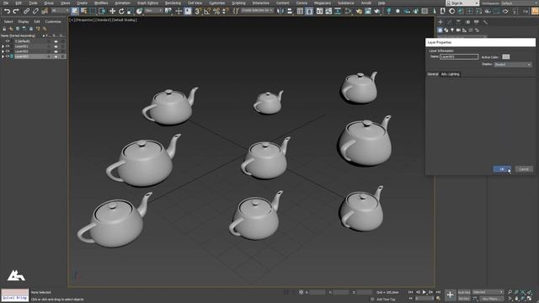Click the Active Color swatch
Viewport: 539px width, 303px height.
(x=506, y=57)
